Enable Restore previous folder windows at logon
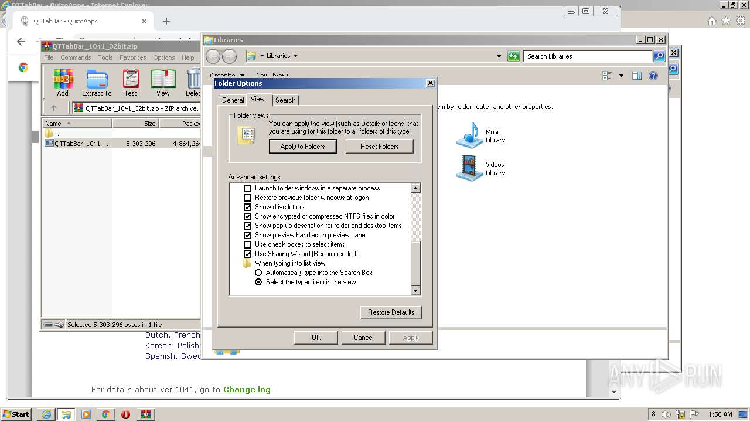This screenshot has height=422, width=750. click(247, 198)
